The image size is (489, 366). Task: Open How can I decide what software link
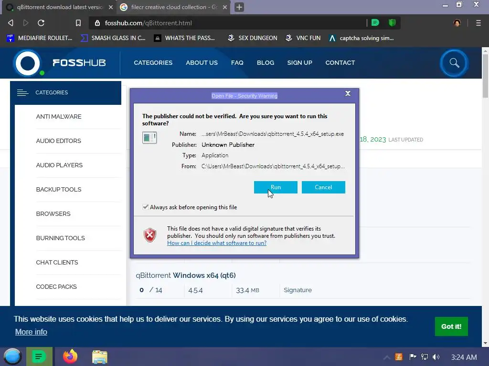(x=217, y=243)
